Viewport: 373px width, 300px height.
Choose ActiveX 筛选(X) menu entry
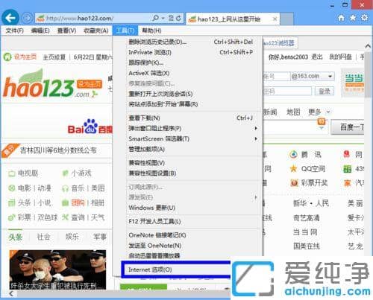pyautogui.click(x=191, y=73)
